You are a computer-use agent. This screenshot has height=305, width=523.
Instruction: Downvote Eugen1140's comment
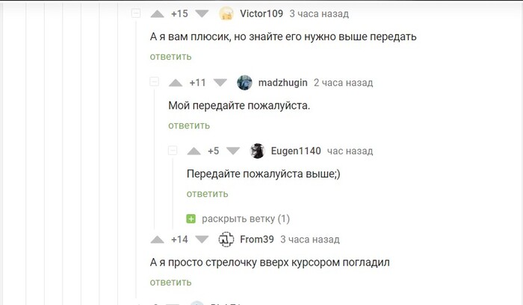tap(233, 151)
